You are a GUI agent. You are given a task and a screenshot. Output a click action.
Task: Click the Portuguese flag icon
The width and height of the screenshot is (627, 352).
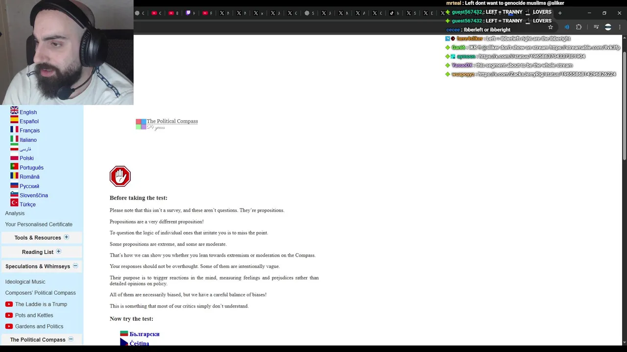[x=14, y=167]
